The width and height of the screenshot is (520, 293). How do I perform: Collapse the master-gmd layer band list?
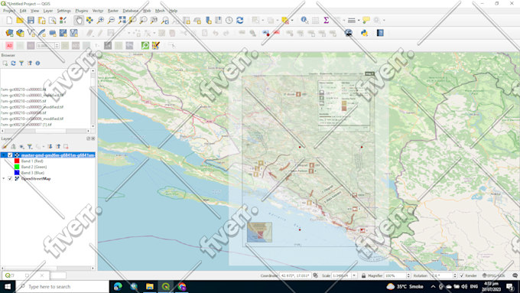[x=4, y=155]
